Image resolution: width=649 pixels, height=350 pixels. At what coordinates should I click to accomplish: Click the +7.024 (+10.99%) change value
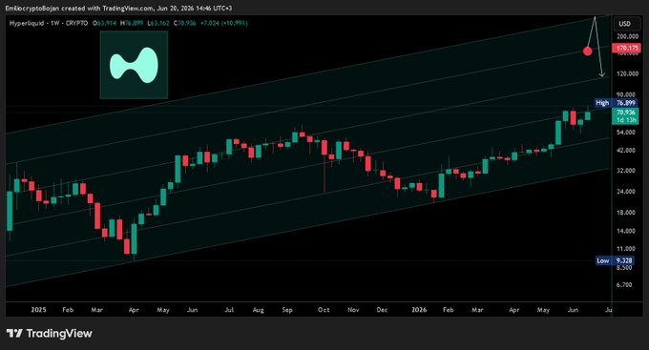pyautogui.click(x=224, y=23)
